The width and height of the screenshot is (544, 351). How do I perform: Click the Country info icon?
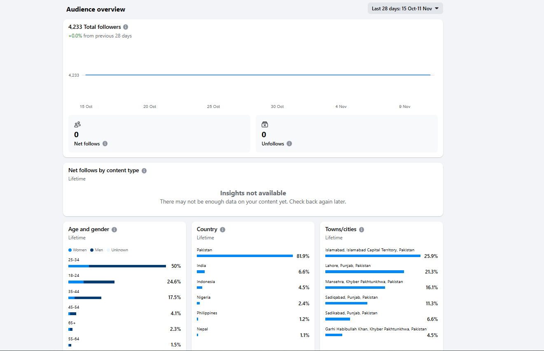click(222, 229)
